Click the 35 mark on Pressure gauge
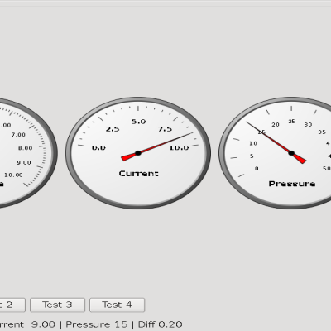 click(x=322, y=132)
